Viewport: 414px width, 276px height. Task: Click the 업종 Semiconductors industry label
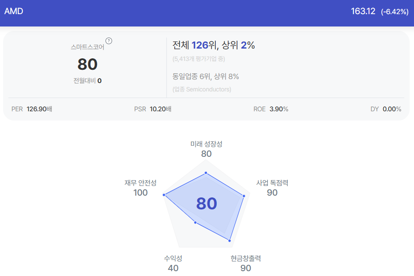(x=202, y=89)
